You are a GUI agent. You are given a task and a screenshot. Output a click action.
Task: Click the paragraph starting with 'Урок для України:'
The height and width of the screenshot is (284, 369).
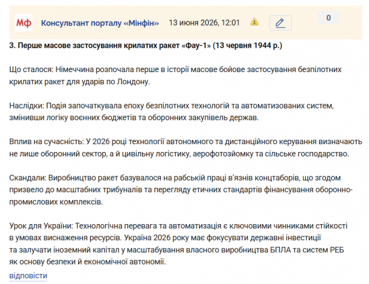[x=178, y=244]
